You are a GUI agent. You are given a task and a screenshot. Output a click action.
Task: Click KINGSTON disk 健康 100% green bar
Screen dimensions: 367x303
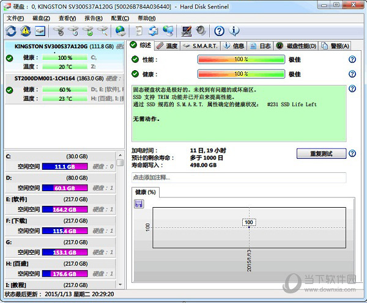[65, 57]
